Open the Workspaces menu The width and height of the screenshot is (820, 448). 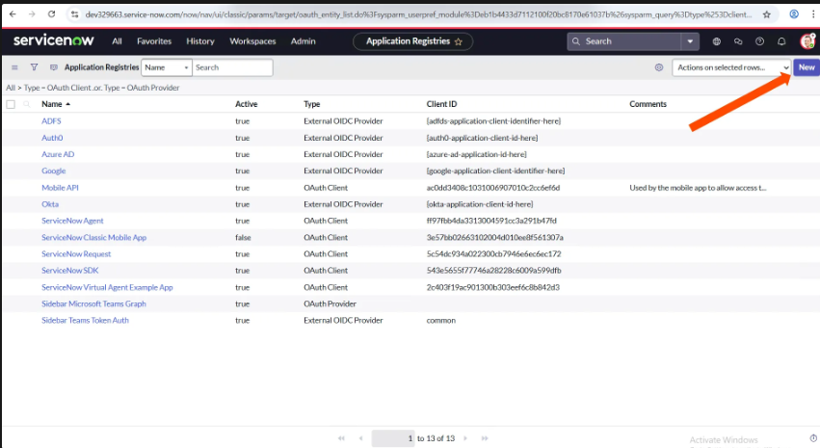[x=252, y=41]
